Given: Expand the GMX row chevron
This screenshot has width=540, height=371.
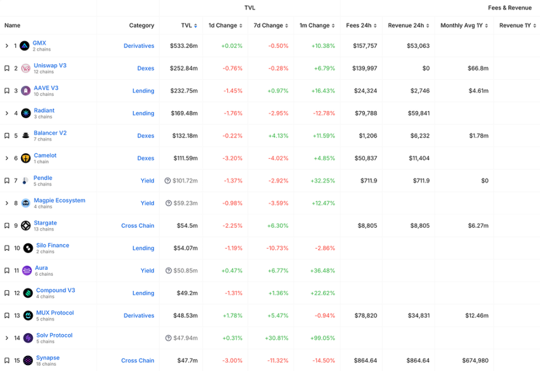Looking at the screenshot, I should (7, 46).
